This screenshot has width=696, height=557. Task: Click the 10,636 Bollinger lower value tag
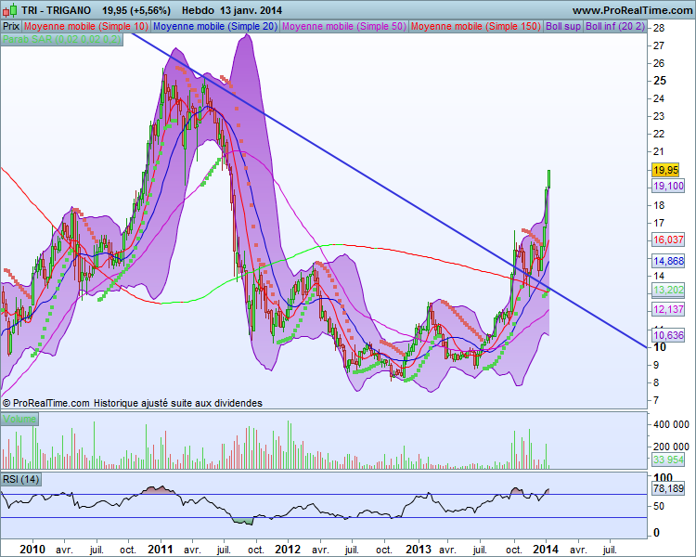(x=668, y=335)
